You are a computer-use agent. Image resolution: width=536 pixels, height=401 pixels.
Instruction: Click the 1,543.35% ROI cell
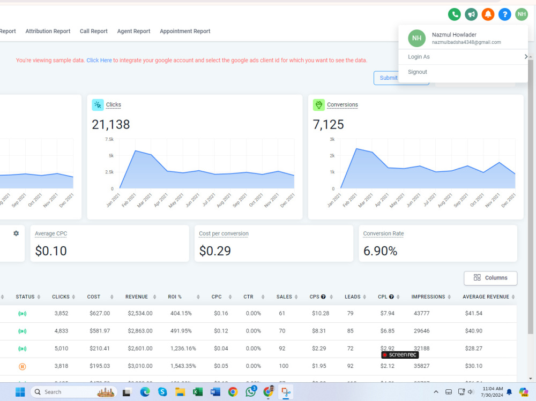coord(183,366)
